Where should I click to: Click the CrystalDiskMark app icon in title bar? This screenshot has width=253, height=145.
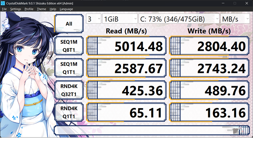click(x=3, y=3)
